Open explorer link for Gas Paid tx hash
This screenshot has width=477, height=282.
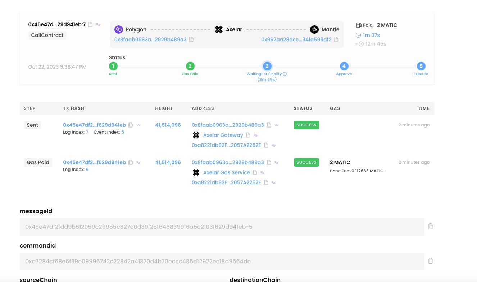138,162
